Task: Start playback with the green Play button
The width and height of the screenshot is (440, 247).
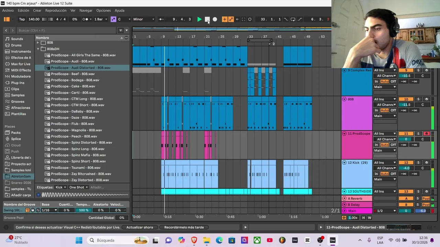Action: pyautogui.click(x=199, y=19)
